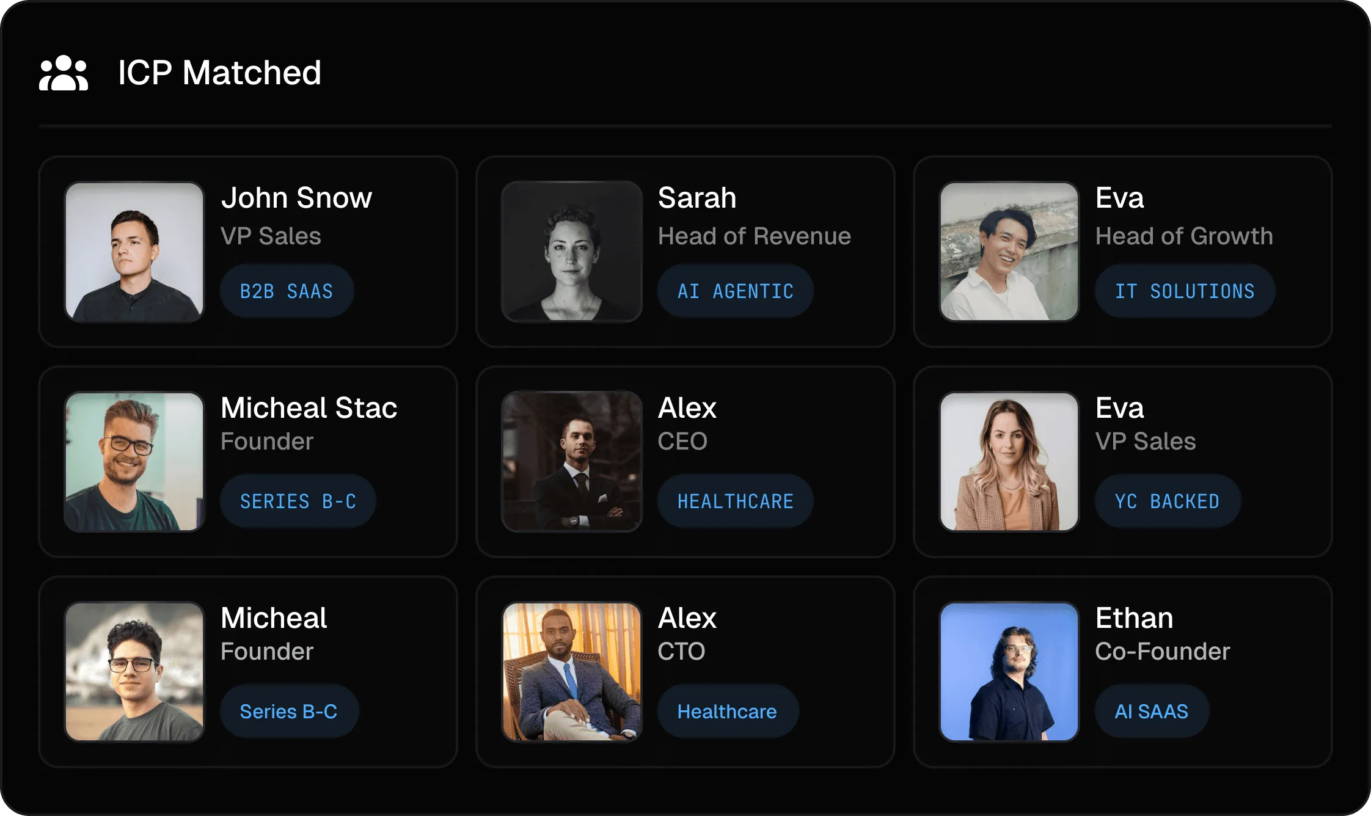The height and width of the screenshot is (816, 1371).
Task: Click the SERIES B-C tag under Micheal Stac
Action: point(298,501)
